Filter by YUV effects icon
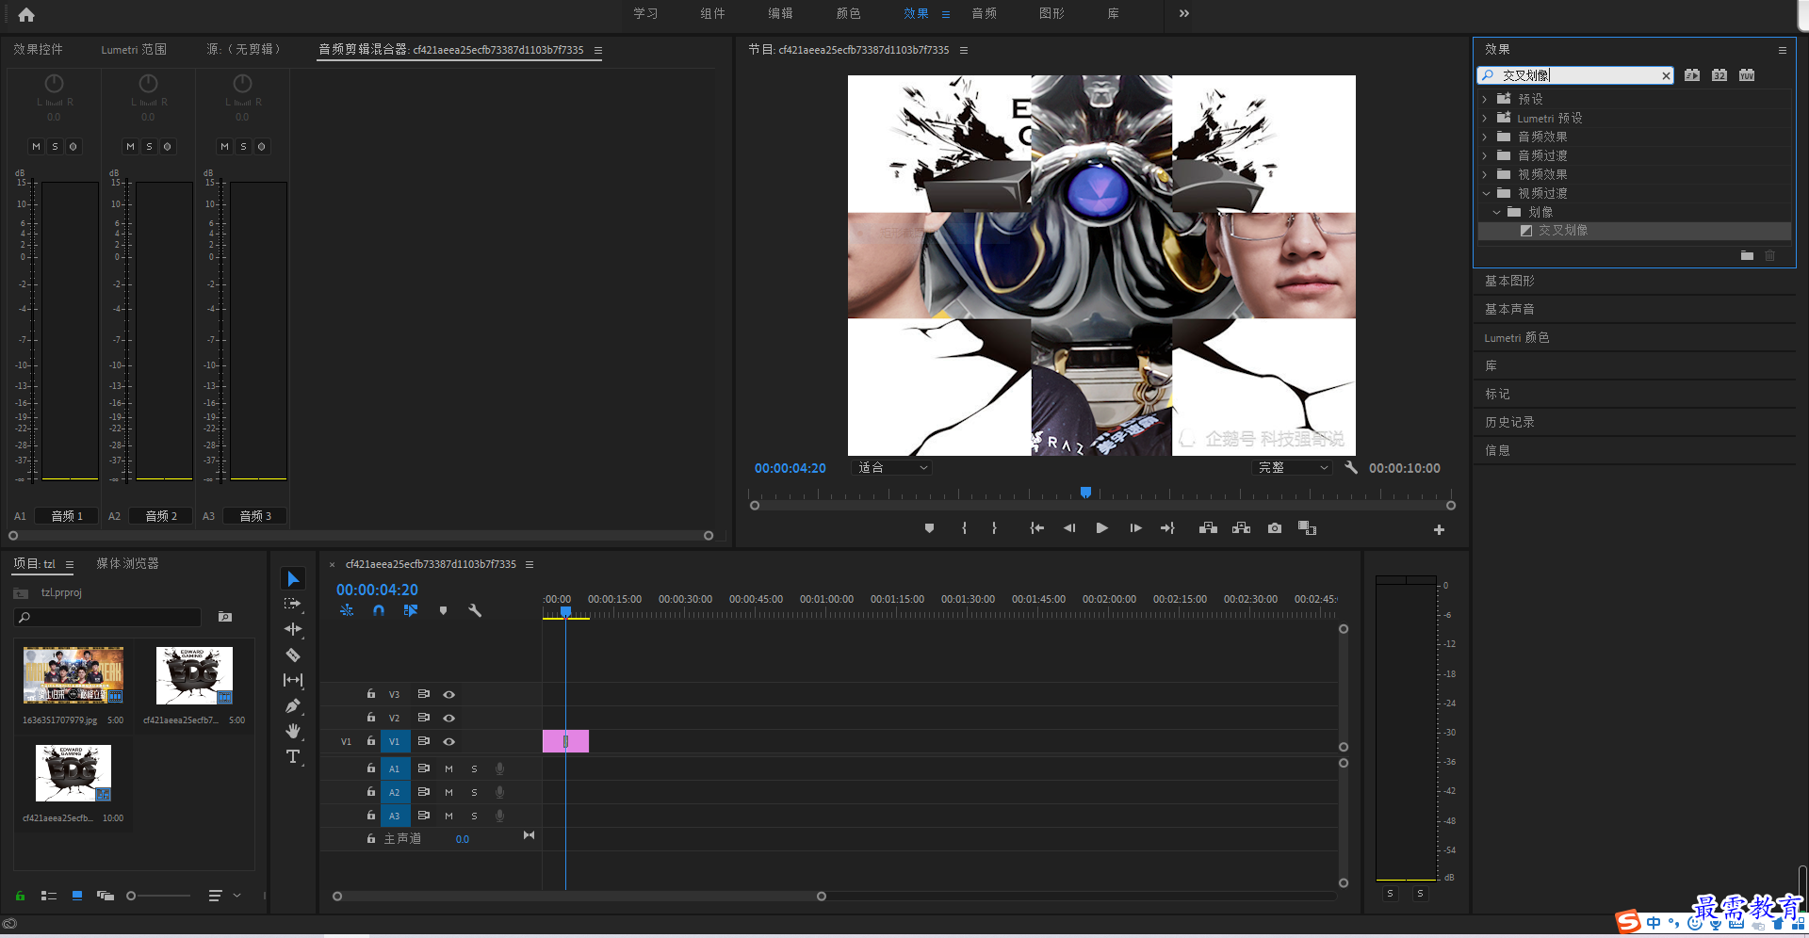The image size is (1809, 938). pyautogui.click(x=1747, y=75)
